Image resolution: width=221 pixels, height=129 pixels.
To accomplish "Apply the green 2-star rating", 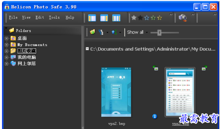I will (x=153, y=18).
